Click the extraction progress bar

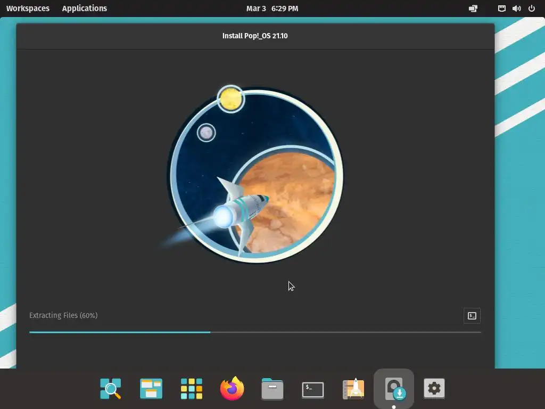(255, 332)
